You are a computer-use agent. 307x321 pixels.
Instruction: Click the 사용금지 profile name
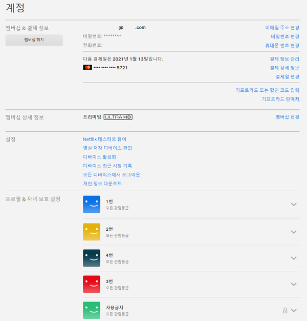pyautogui.click(x=115, y=308)
